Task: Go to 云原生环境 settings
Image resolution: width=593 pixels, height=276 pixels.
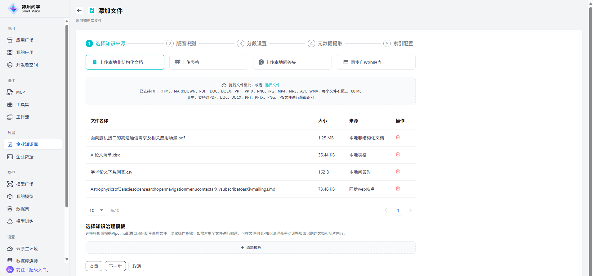Action: pyautogui.click(x=27, y=249)
